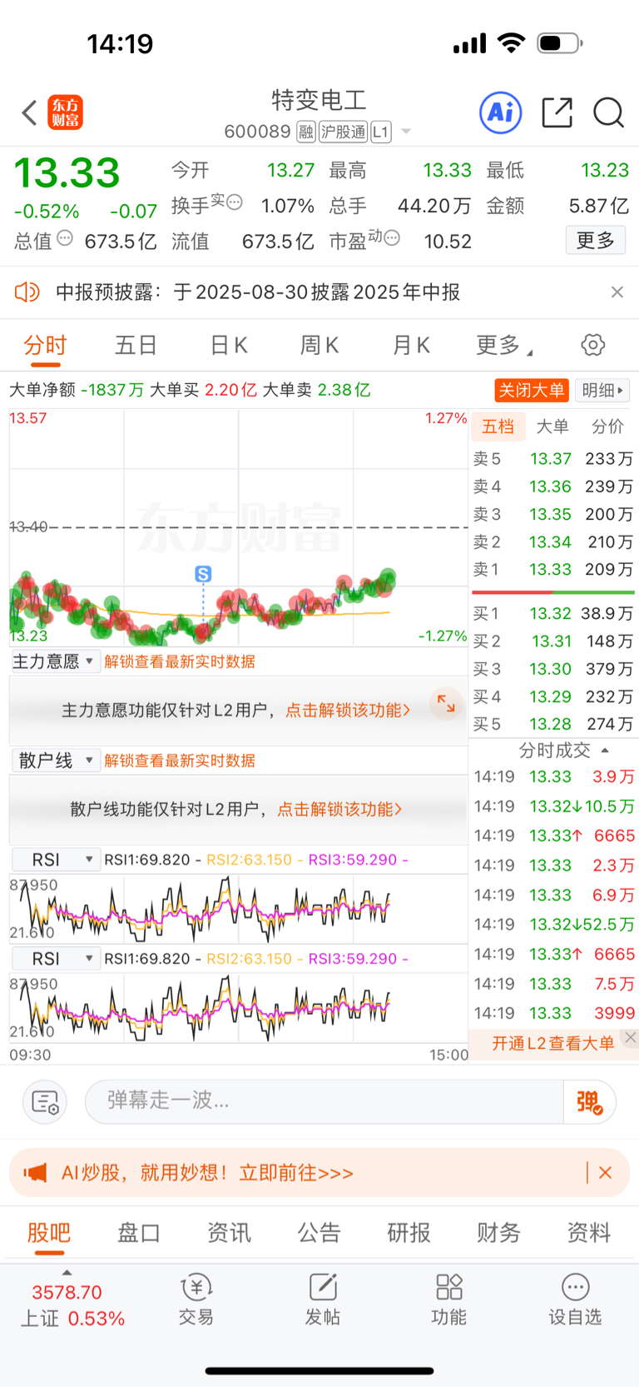Tap 开通L2查看大单 link
The height and width of the screenshot is (1387, 639).
pos(553,1043)
